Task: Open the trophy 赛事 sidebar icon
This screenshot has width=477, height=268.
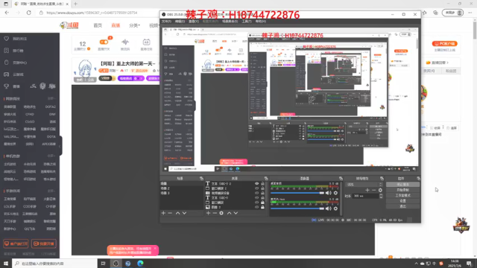Action: coord(7,86)
